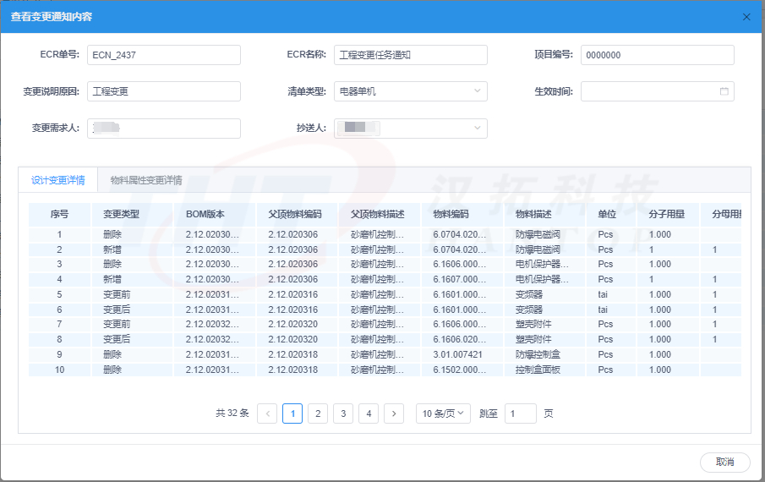Select the 设计变更详情 tab
765x482 pixels.
pyautogui.click(x=57, y=180)
